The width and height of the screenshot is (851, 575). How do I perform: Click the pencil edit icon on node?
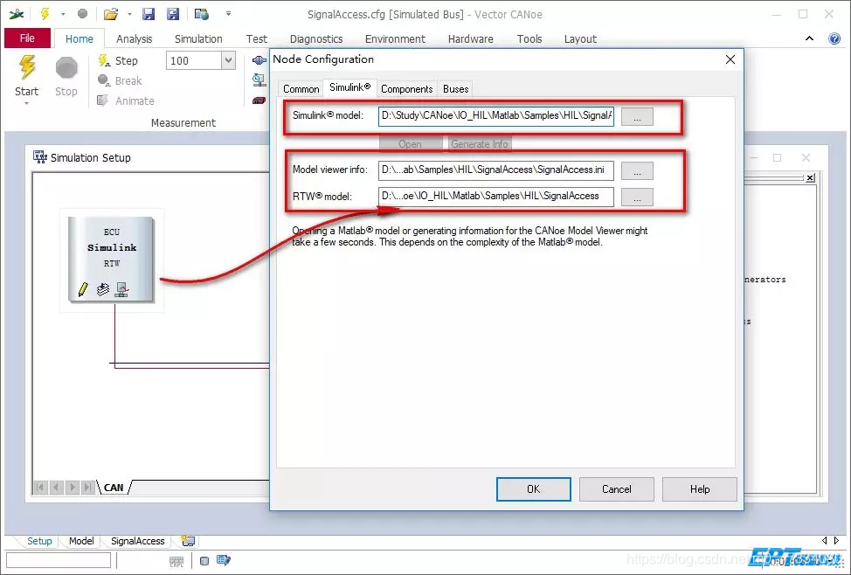pyautogui.click(x=83, y=289)
